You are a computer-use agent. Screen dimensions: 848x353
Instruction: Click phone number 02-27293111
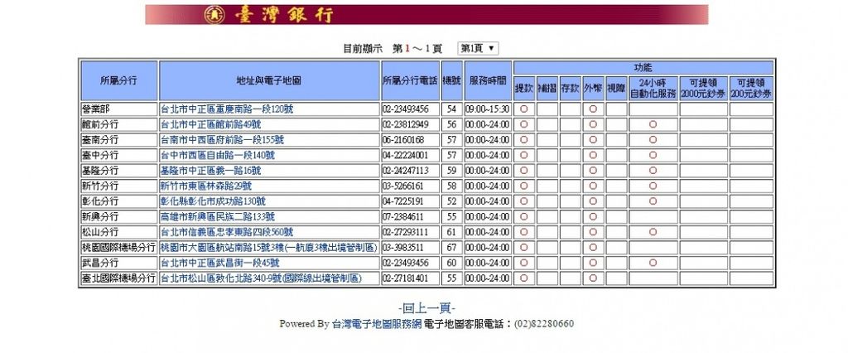click(406, 232)
